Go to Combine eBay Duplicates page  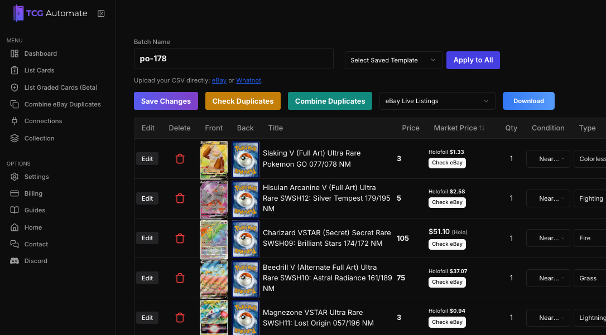coord(62,104)
